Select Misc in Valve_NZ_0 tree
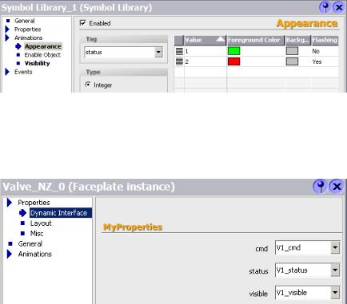 point(37,234)
